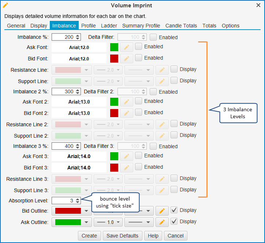
Task: Click the pencil icon for Bid Outline
Action: click(x=162, y=211)
